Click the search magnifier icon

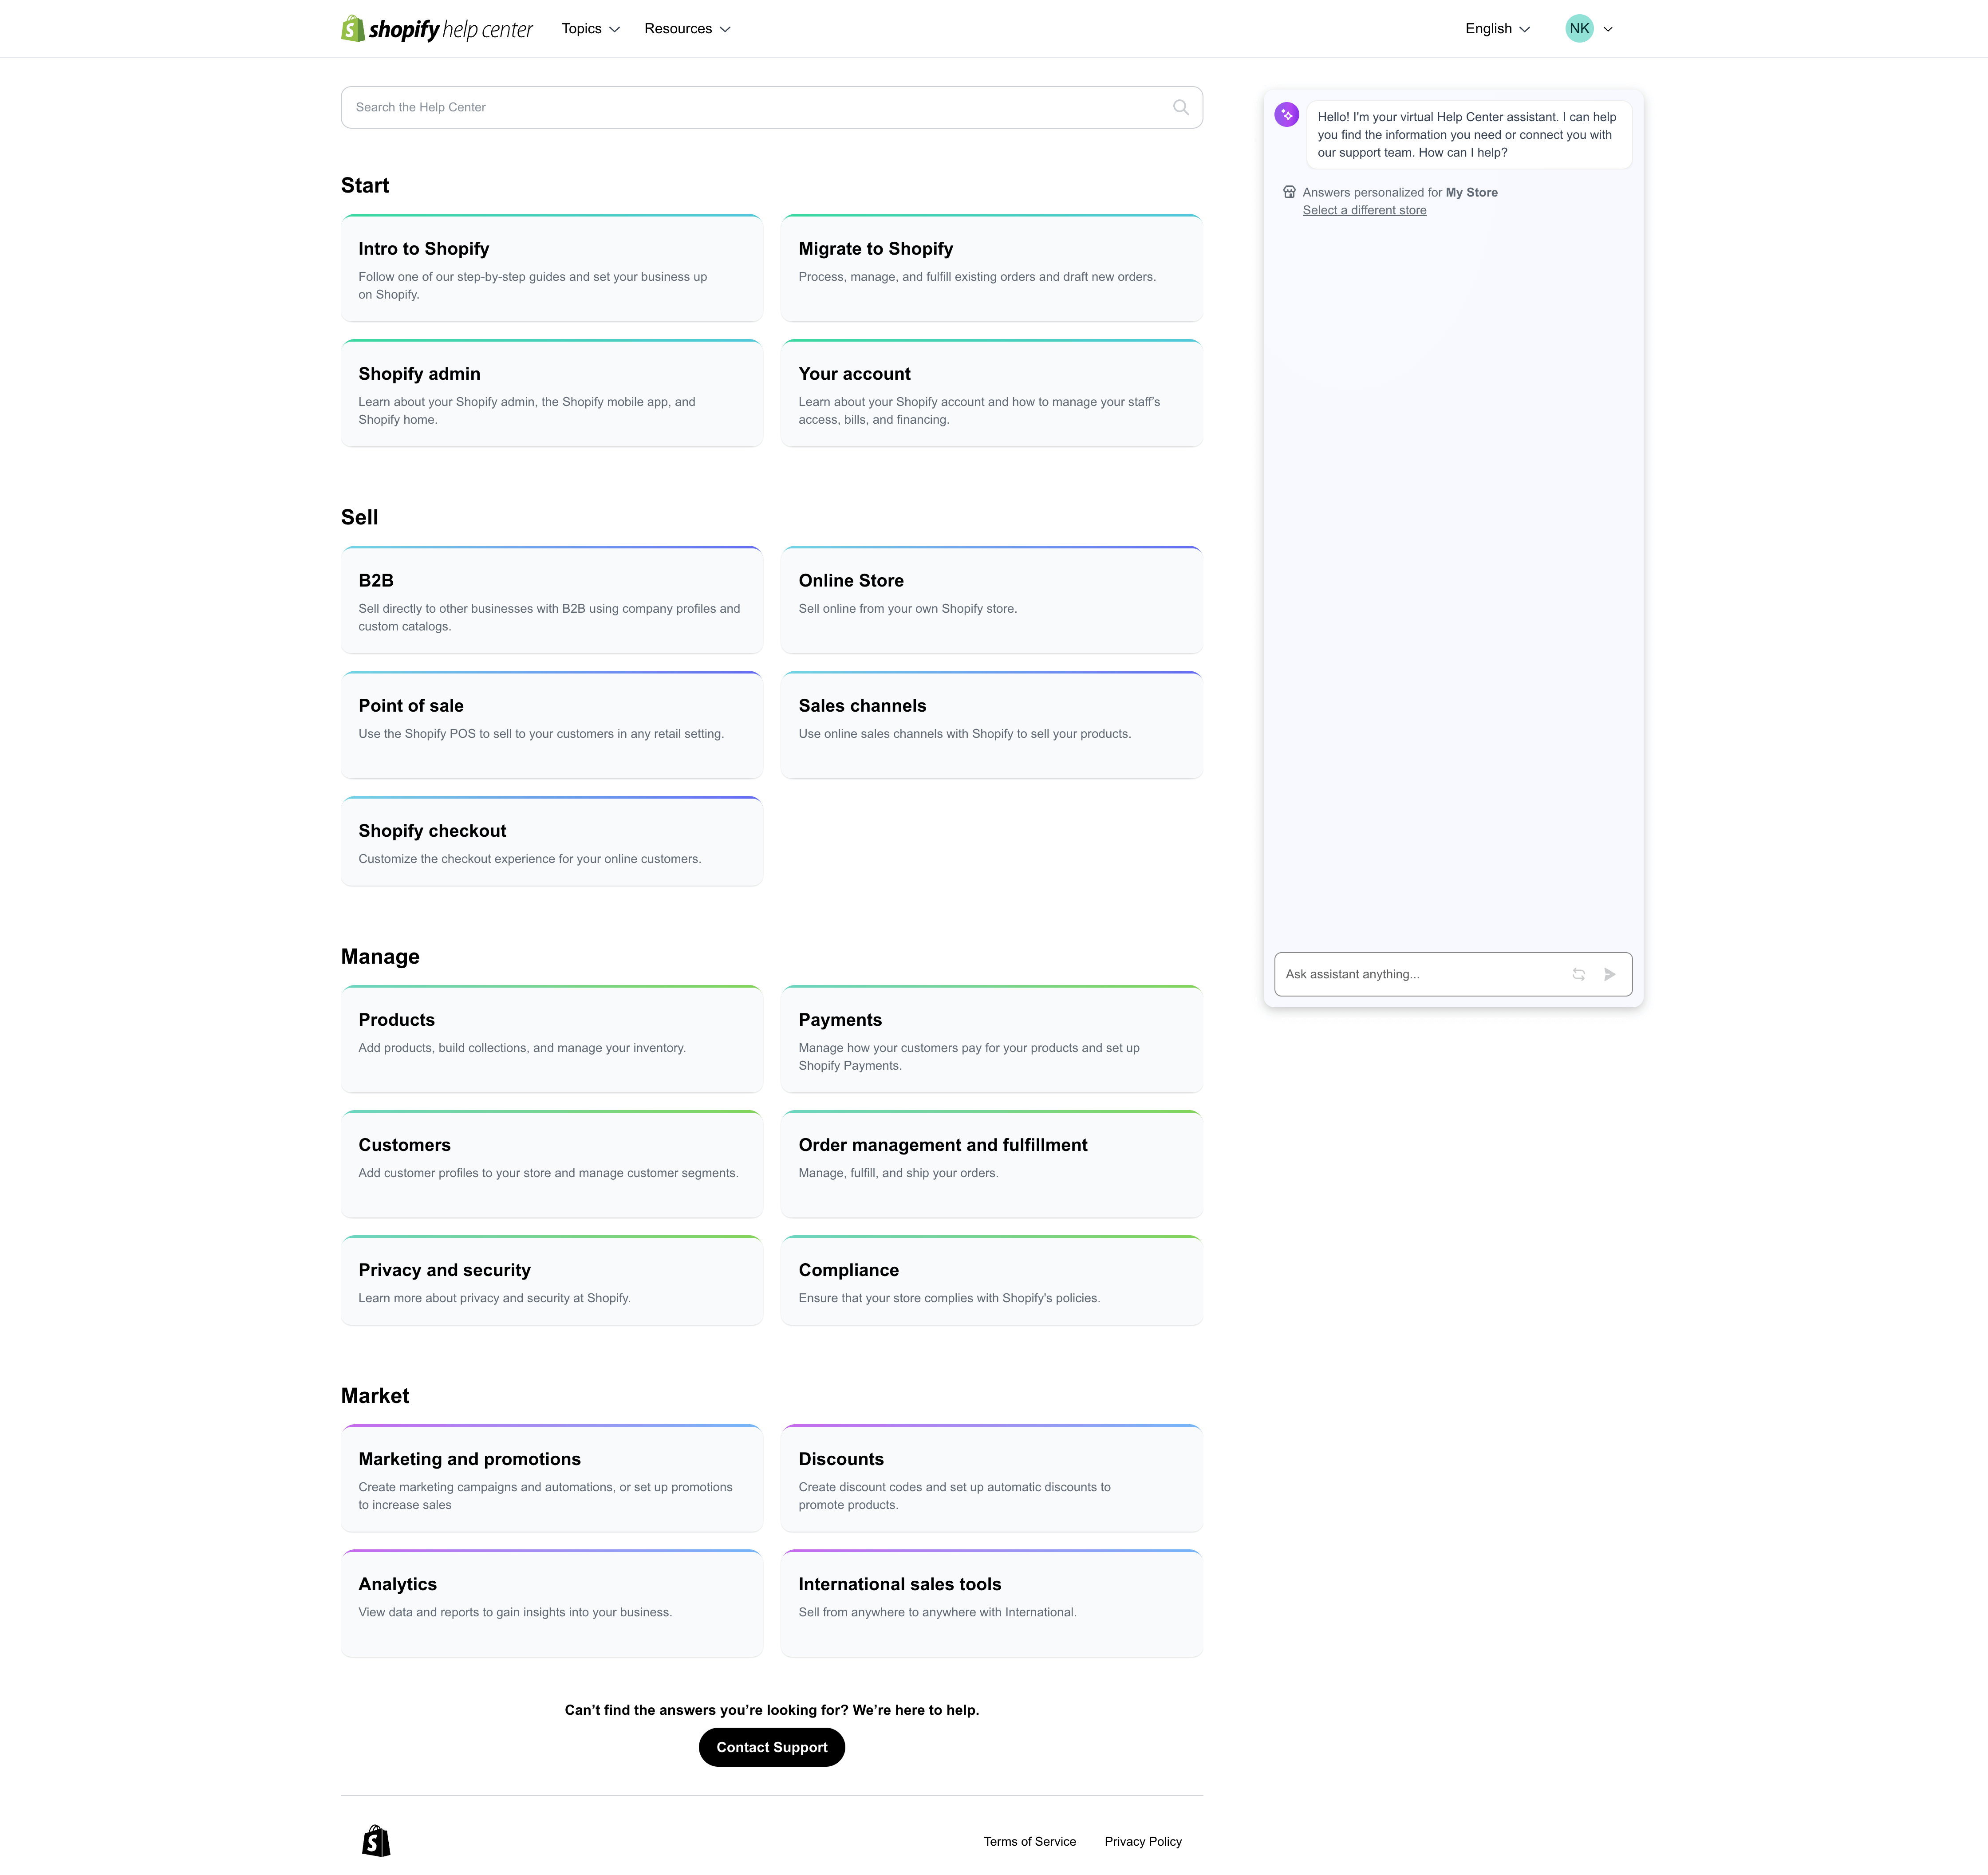click(1181, 107)
